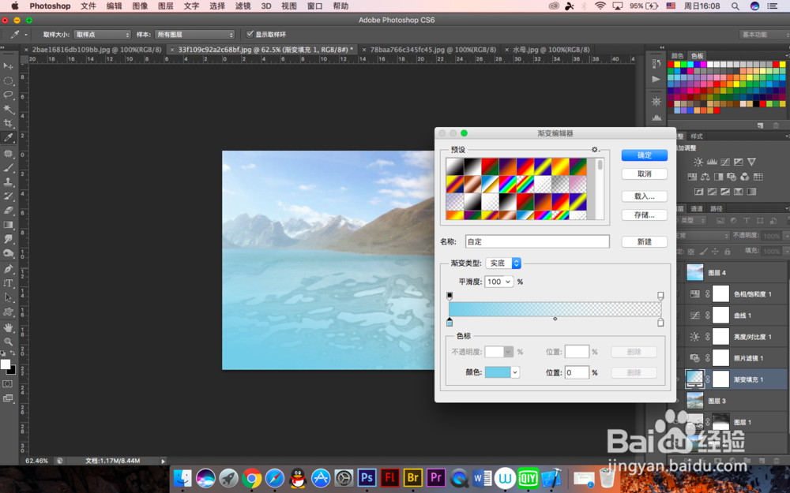Open 取样大小 dropdown

pos(102,34)
